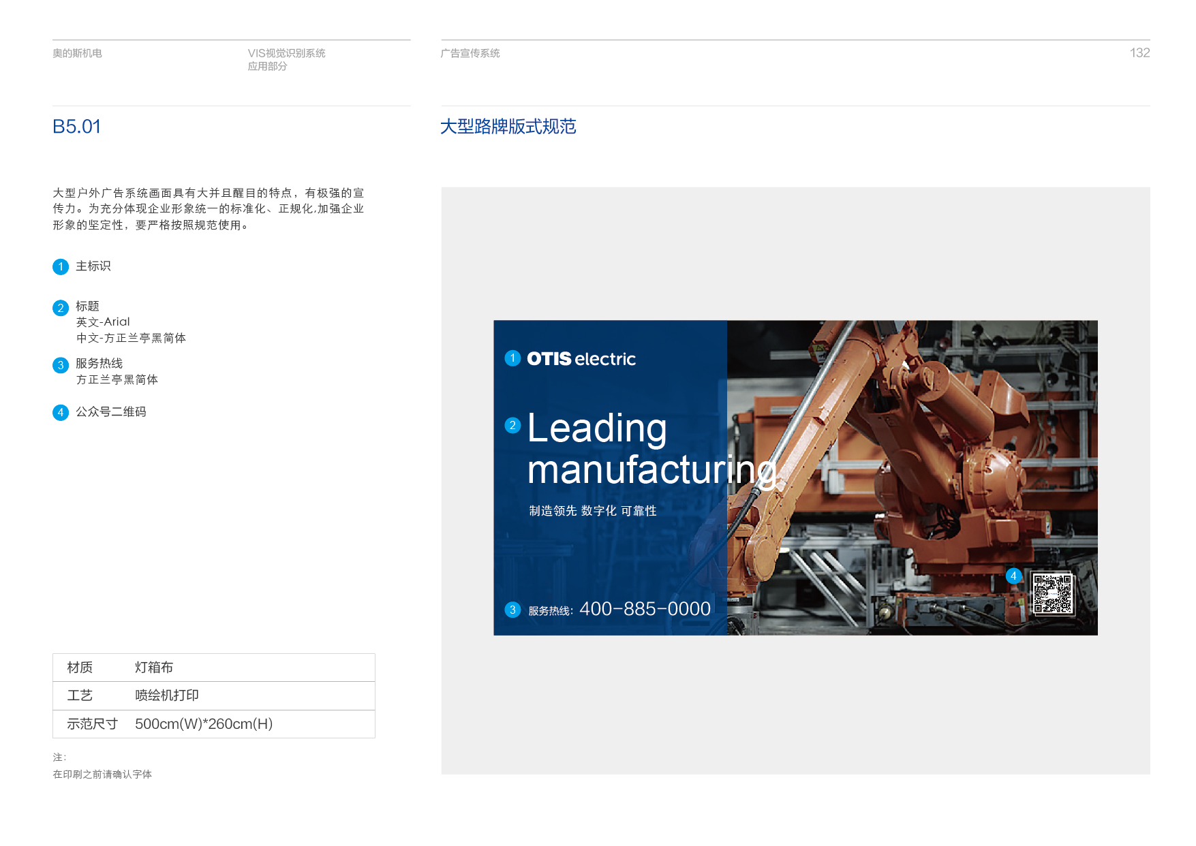Click the number 4 marker near the QR code
Viewport: 1196px width, 846px height.
coord(1013,576)
